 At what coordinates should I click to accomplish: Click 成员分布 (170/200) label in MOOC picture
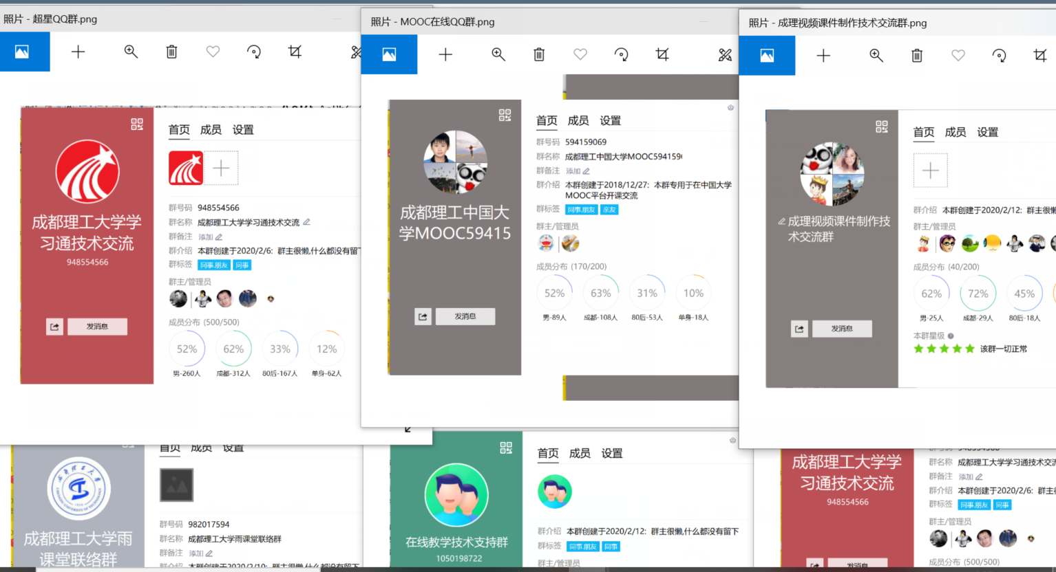(571, 267)
